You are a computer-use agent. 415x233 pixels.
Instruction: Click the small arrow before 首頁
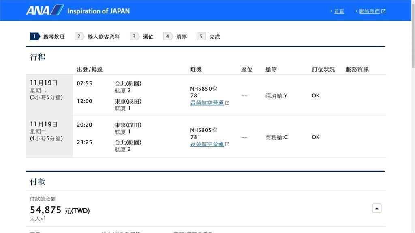point(331,11)
